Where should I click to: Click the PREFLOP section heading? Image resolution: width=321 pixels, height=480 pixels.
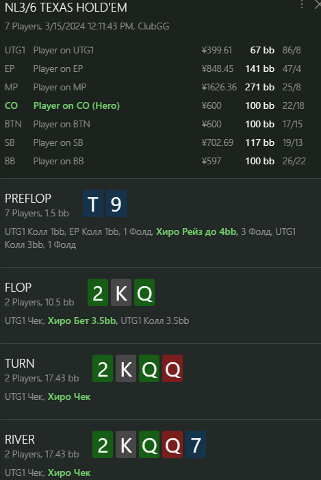[x=28, y=199]
